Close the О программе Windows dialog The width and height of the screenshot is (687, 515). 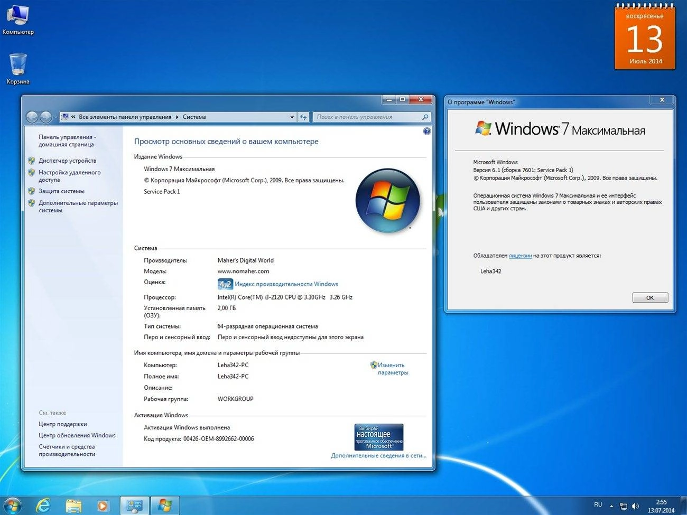(x=662, y=100)
